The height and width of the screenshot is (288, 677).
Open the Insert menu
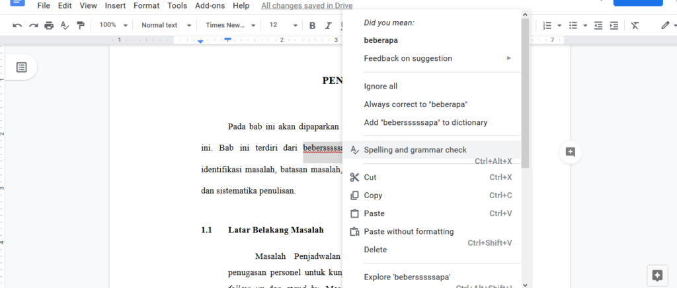click(x=115, y=5)
